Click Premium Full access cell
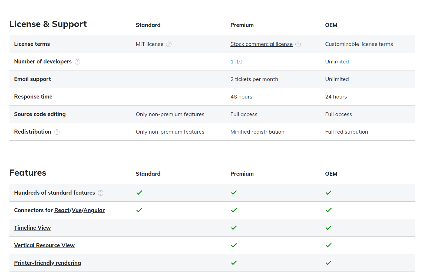 244,114
